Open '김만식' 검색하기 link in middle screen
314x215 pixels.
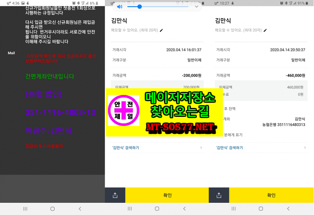pos(126,148)
